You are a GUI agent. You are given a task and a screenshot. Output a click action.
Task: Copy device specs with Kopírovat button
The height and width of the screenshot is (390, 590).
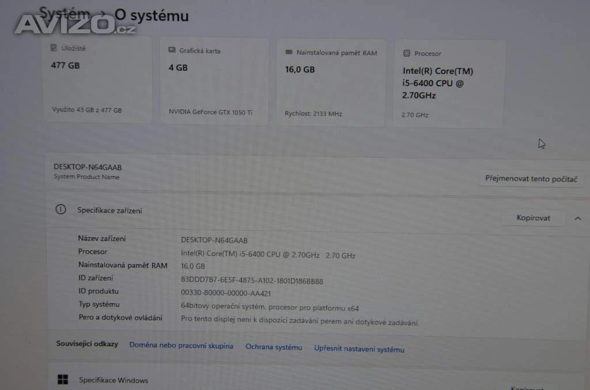(x=533, y=218)
